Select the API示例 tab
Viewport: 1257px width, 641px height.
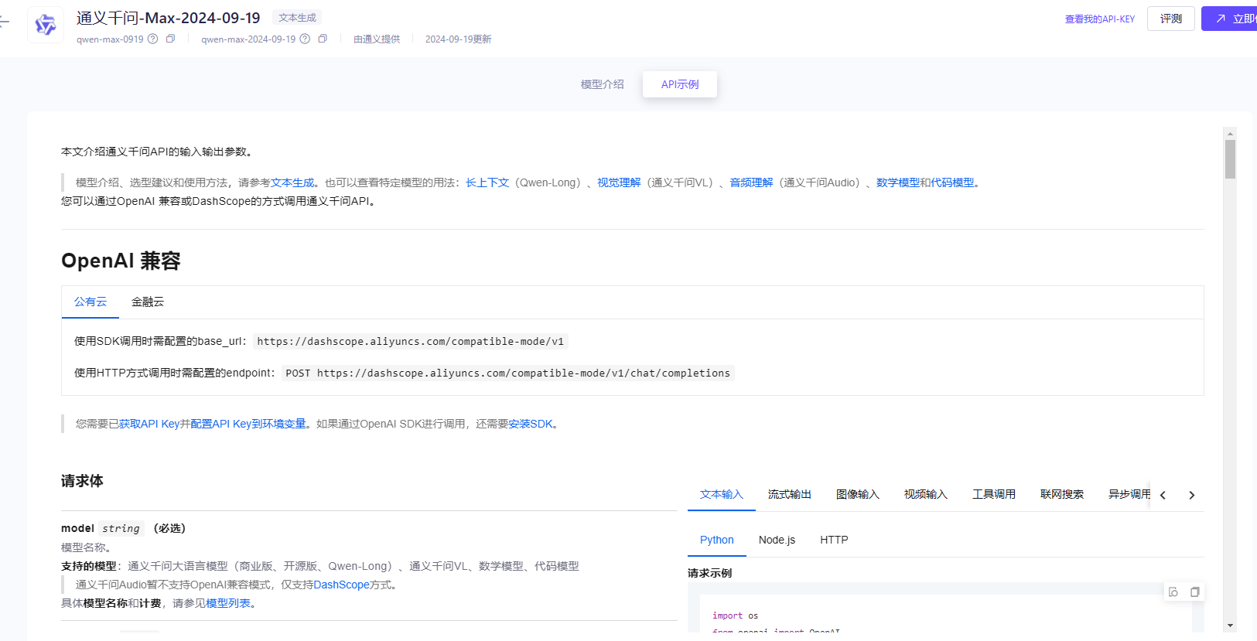pos(680,84)
